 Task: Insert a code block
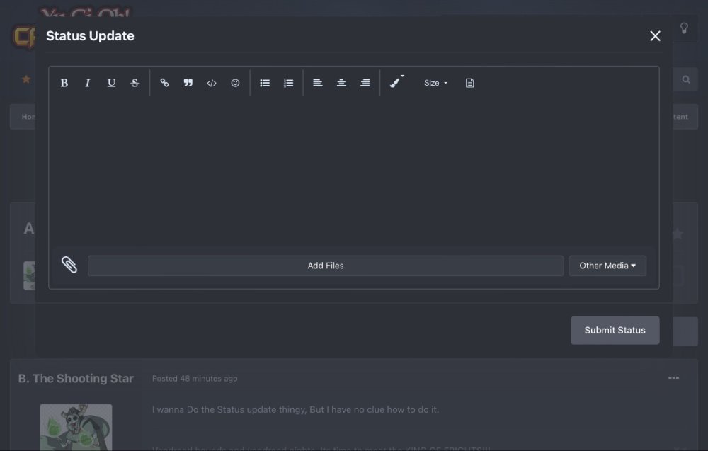tap(211, 83)
